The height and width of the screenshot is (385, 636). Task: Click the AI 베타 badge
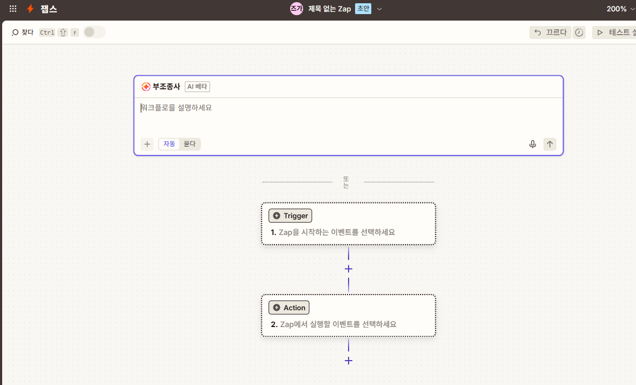(197, 87)
